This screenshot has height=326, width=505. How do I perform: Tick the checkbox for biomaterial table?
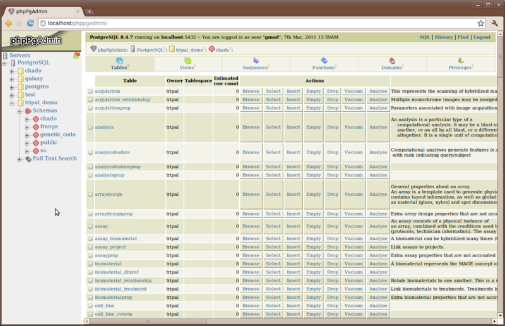90,264
